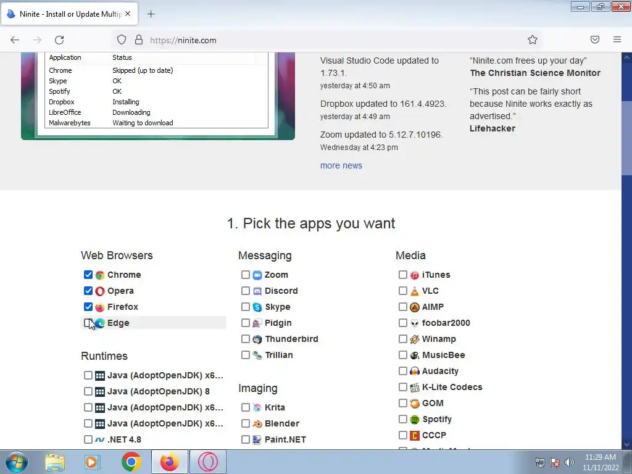Click the Opera app icon in Web Browsers
632x474 pixels.
100,291
